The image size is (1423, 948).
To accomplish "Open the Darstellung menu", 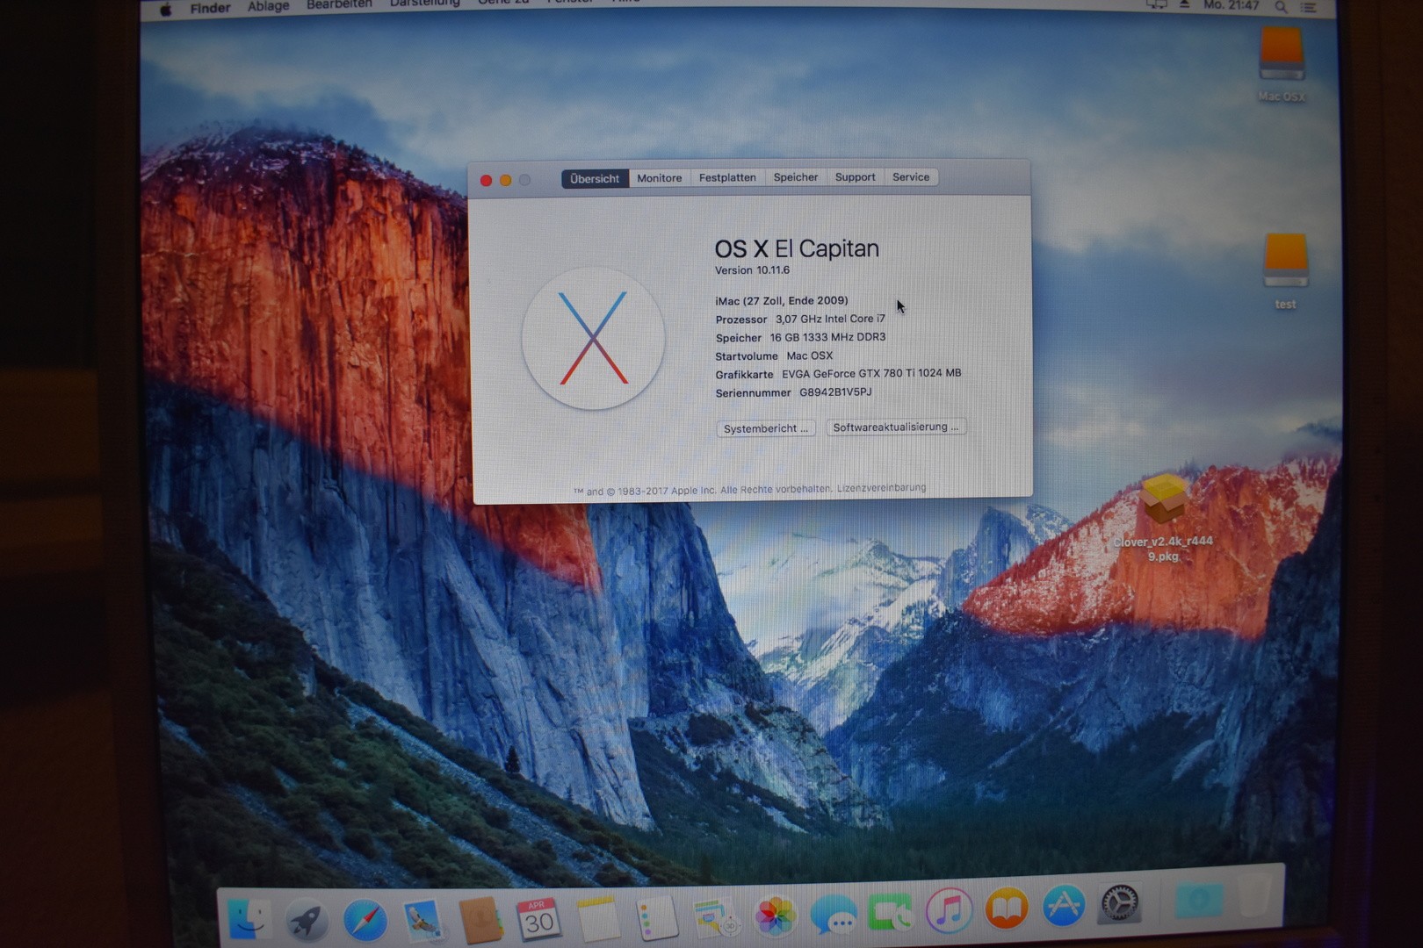I will coord(425,4).
